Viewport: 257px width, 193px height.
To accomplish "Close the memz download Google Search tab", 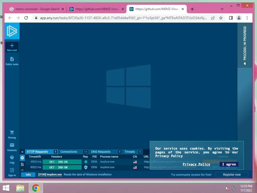I will coord(62,9).
